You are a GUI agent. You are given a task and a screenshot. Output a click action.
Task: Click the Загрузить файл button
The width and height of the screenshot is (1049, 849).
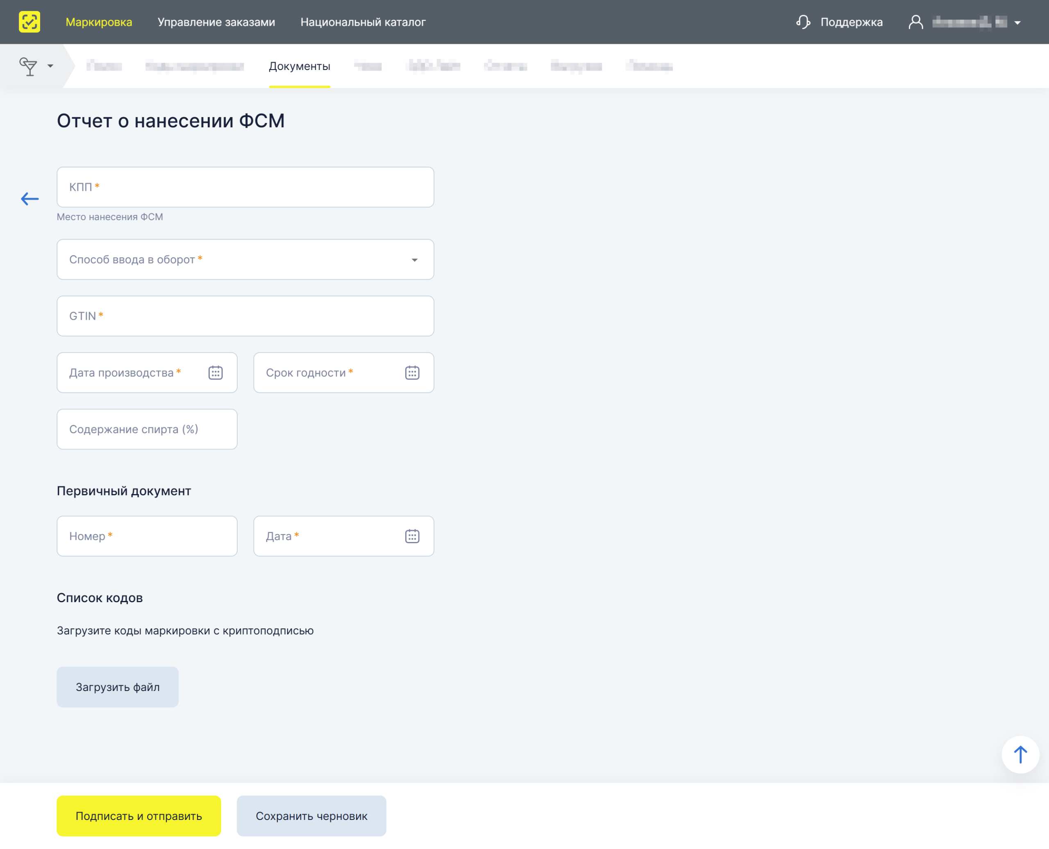(118, 687)
